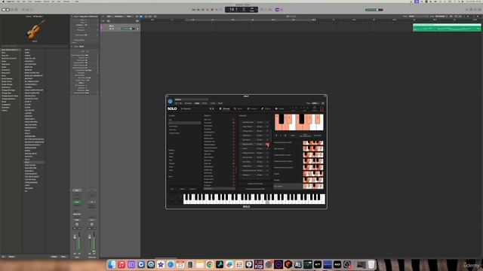The width and height of the screenshot is (483, 271).
Task: Click the link icon in plugin header
Action: (x=323, y=103)
